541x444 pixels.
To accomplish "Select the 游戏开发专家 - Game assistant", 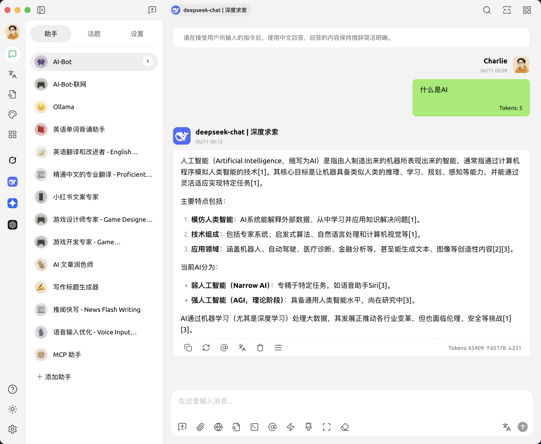I will 94,242.
